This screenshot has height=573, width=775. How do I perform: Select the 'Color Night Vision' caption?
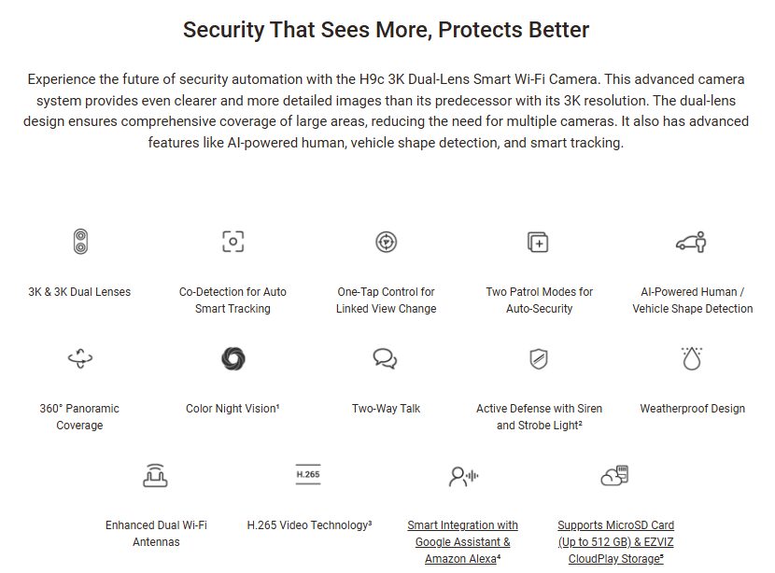(x=232, y=409)
